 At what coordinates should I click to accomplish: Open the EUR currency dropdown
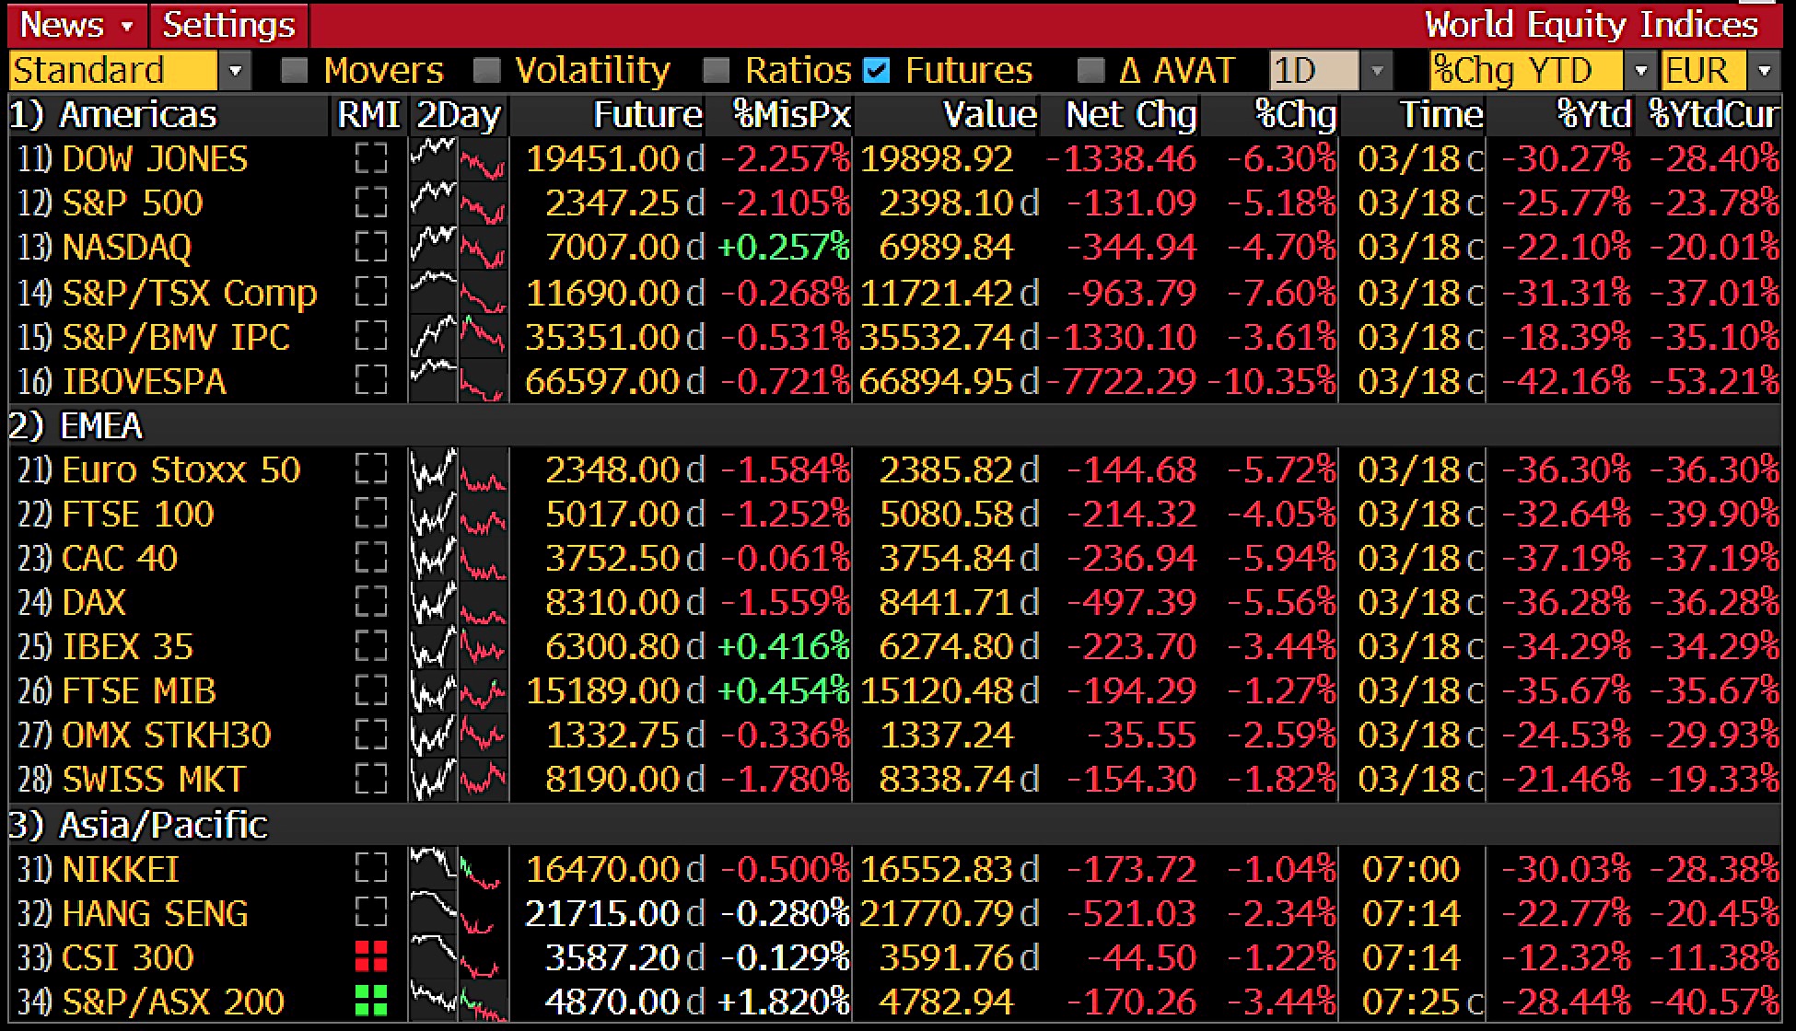pyautogui.click(x=1763, y=71)
